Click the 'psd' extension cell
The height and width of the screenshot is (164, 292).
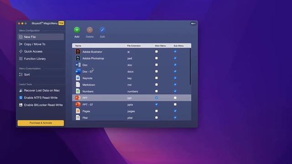pyautogui.click(x=130, y=58)
